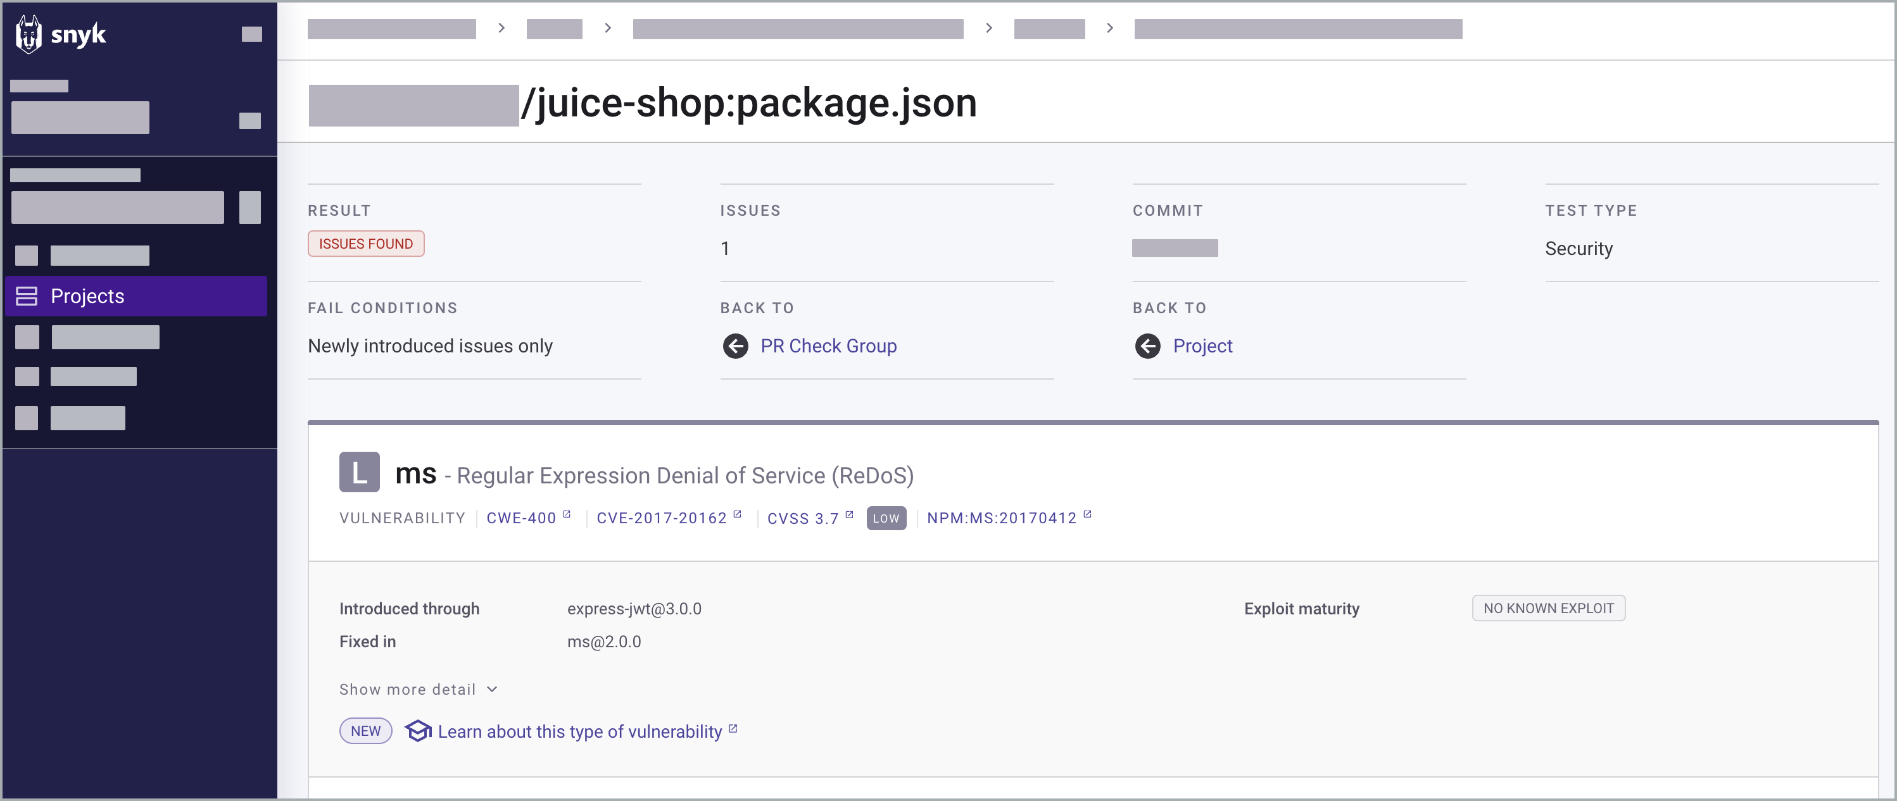The width and height of the screenshot is (1897, 801).
Task: Go back to Project link
Action: click(x=1202, y=345)
